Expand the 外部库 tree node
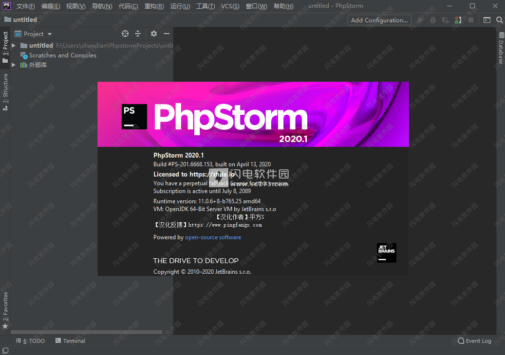Viewport: 505px width, 355px height. click(14, 65)
